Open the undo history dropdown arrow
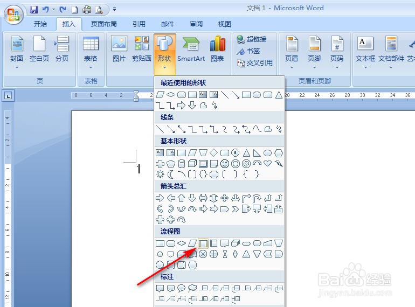 pyautogui.click(x=53, y=10)
